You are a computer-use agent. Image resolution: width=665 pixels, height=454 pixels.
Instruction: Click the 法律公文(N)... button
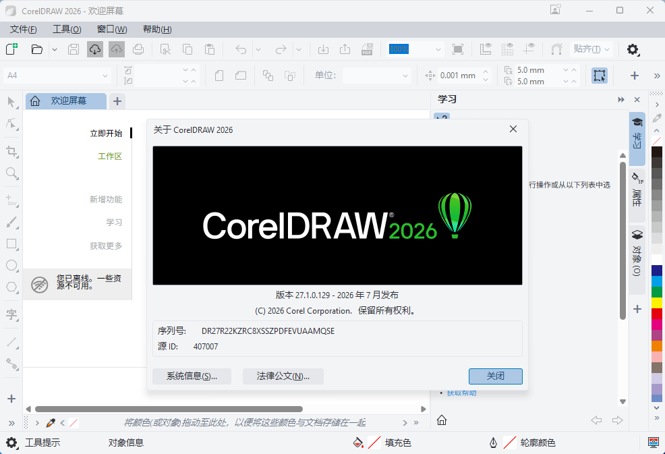click(283, 376)
